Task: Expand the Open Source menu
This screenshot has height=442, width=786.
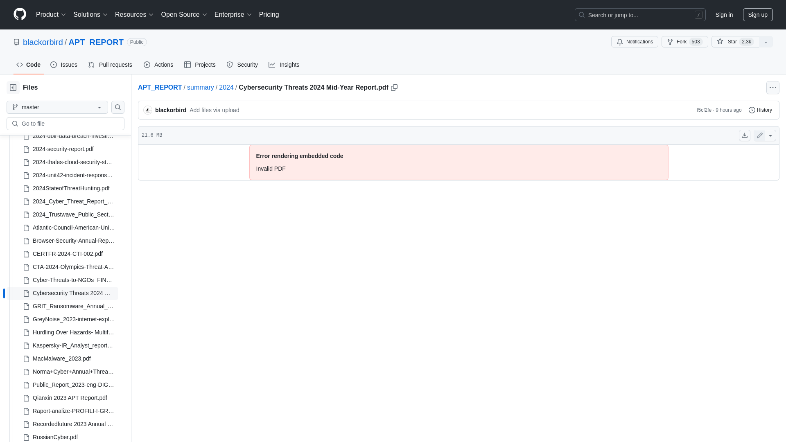Action: tap(184, 15)
